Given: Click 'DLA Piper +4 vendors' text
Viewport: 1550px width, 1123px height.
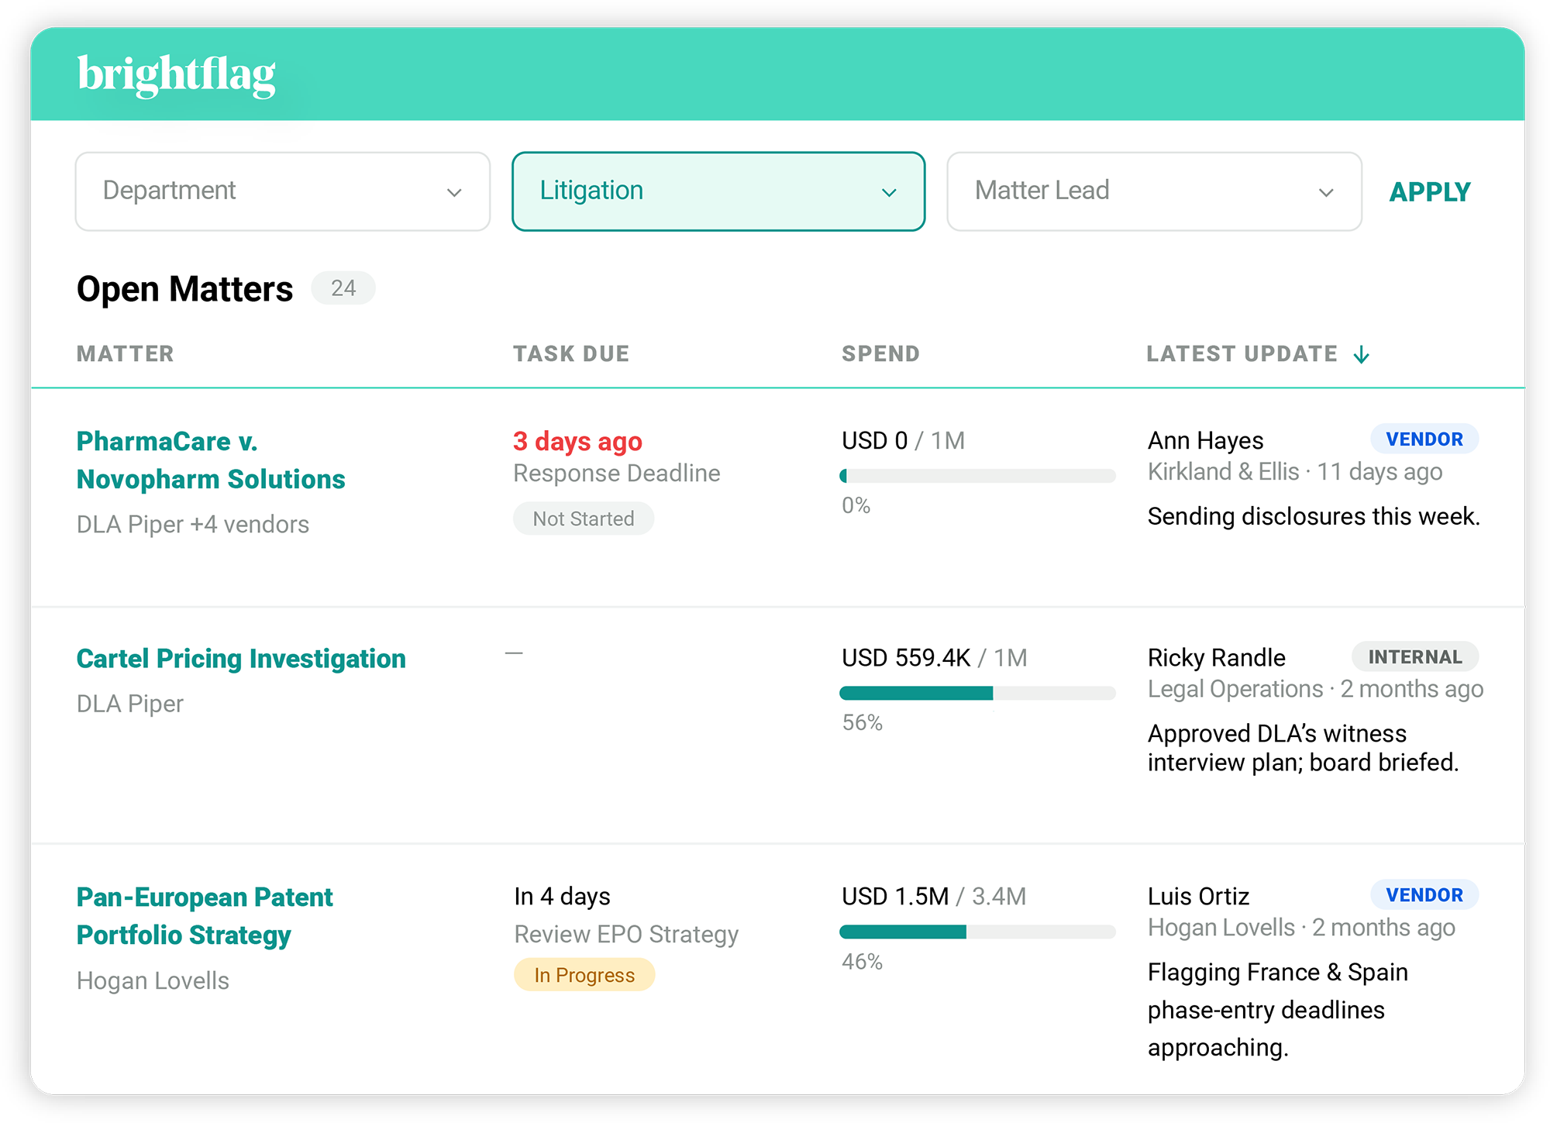Looking at the screenshot, I should [193, 525].
